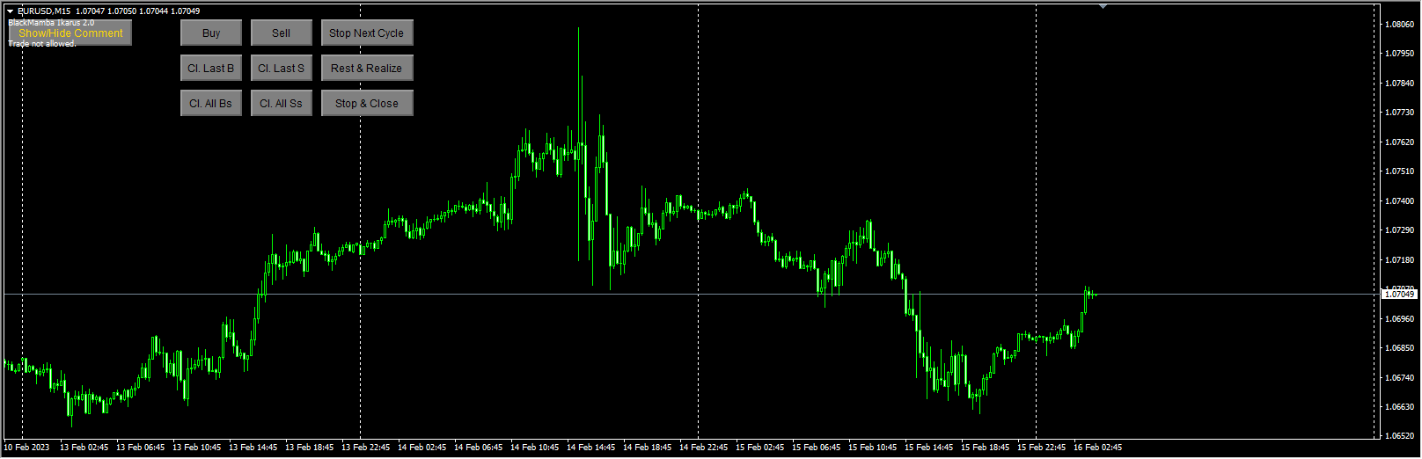
Task: Toggle the Show/Hide Comment button
Action: click(x=70, y=33)
